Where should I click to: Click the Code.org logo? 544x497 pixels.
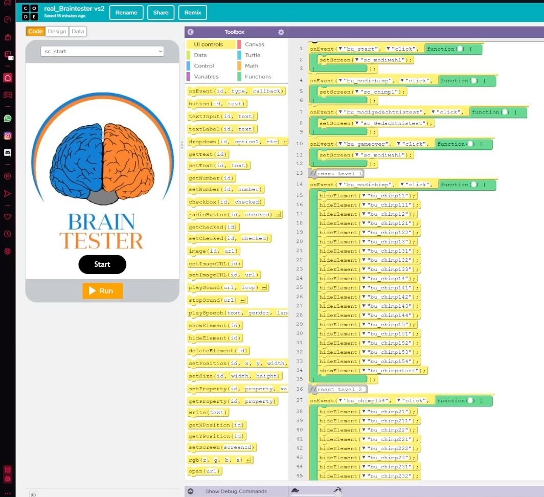click(x=30, y=12)
